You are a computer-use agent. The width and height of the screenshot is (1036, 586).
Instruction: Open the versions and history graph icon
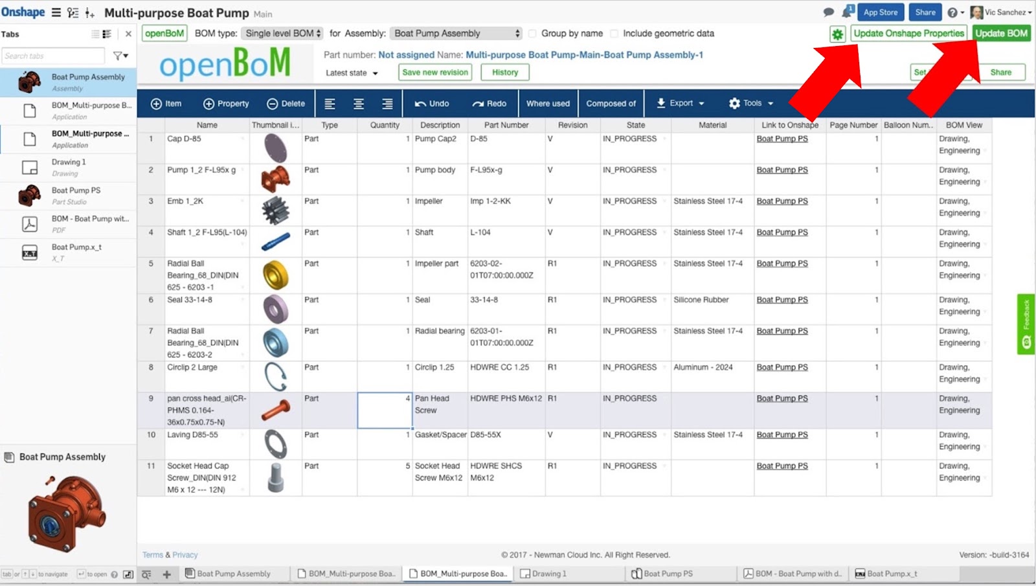[73, 12]
